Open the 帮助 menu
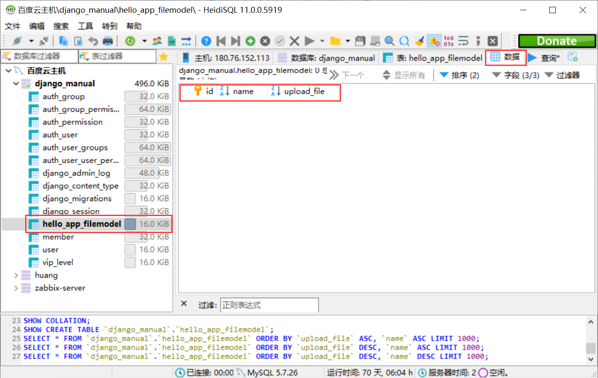 tap(134, 26)
